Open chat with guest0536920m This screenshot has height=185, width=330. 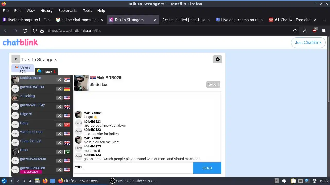click(33, 159)
